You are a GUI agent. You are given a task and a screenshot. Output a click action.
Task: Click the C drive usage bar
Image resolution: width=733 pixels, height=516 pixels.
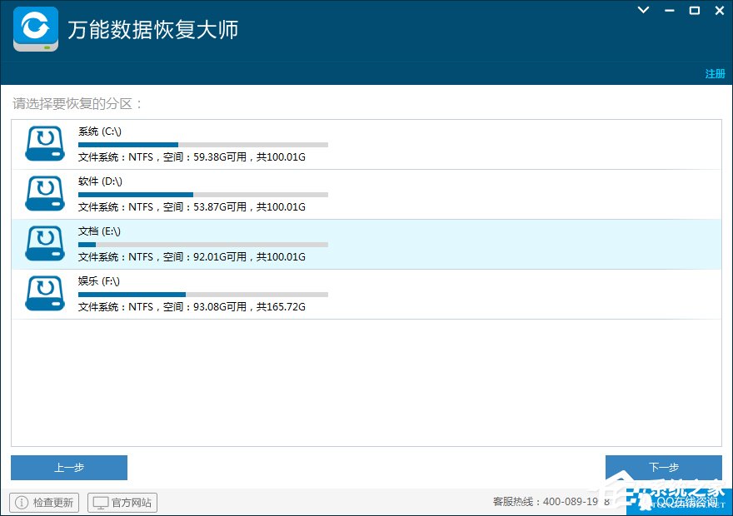pos(202,145)
